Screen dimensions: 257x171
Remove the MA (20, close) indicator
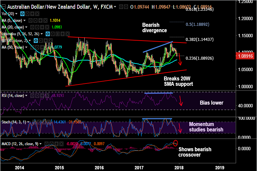click(x=47, y=27)
